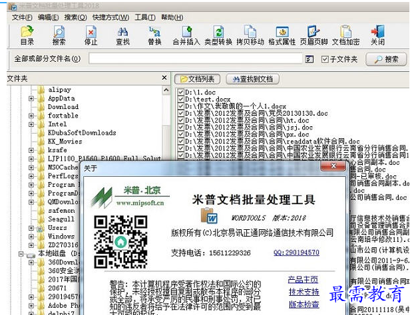The height and width of the screenshot is (315, 410).
Task: Open the 工具(T) menu
Action: click(x=145, y=17)
